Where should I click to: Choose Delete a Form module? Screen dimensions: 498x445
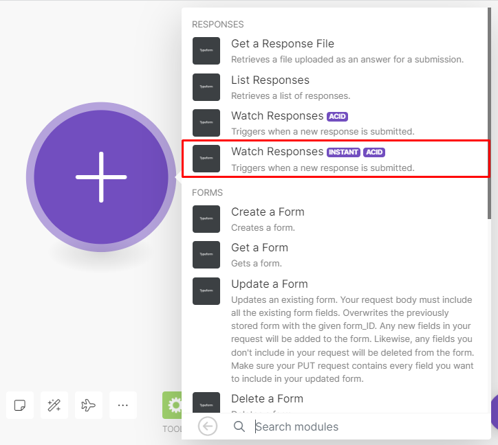pos(336,402)
